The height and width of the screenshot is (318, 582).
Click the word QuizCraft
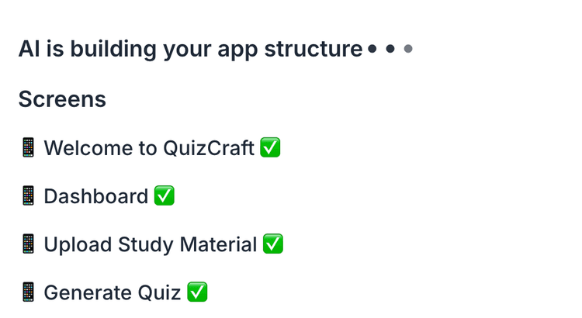pyautogui.click(x=209, y=147)
